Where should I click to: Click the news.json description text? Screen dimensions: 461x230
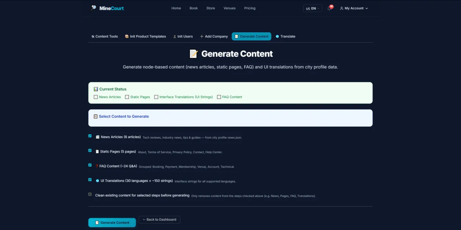[192, 137]
